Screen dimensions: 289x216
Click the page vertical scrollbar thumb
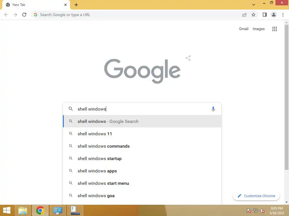(286, 97)
